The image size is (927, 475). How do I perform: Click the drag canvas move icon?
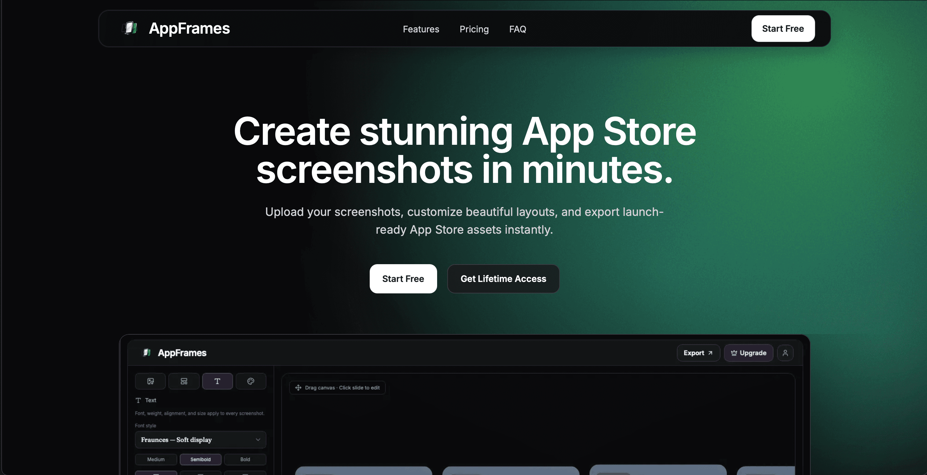tap(298, 388)
